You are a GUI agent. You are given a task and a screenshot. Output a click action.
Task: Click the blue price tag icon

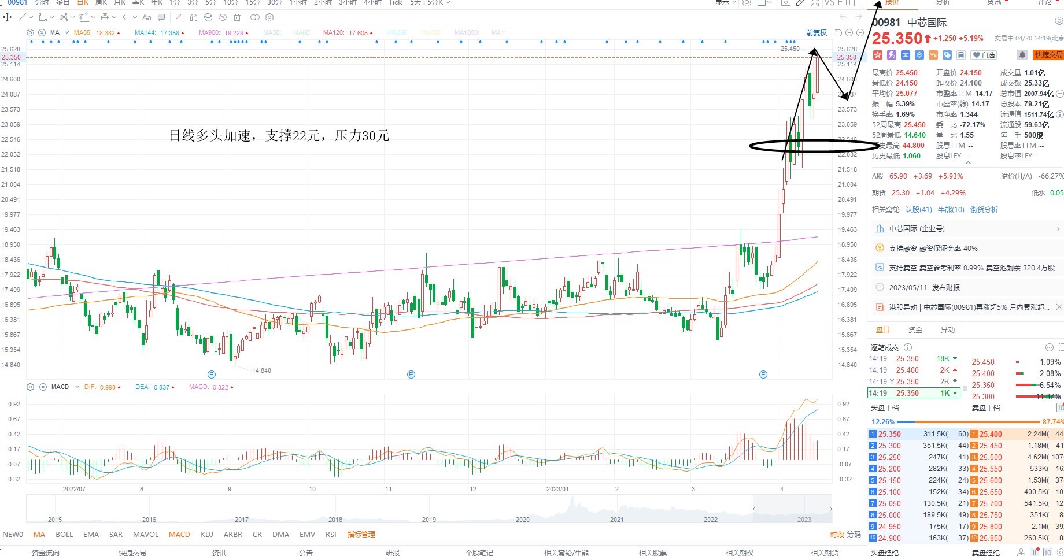947,55
